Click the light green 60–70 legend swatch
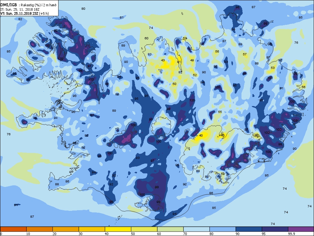314x236 pixels. [171, 229]
